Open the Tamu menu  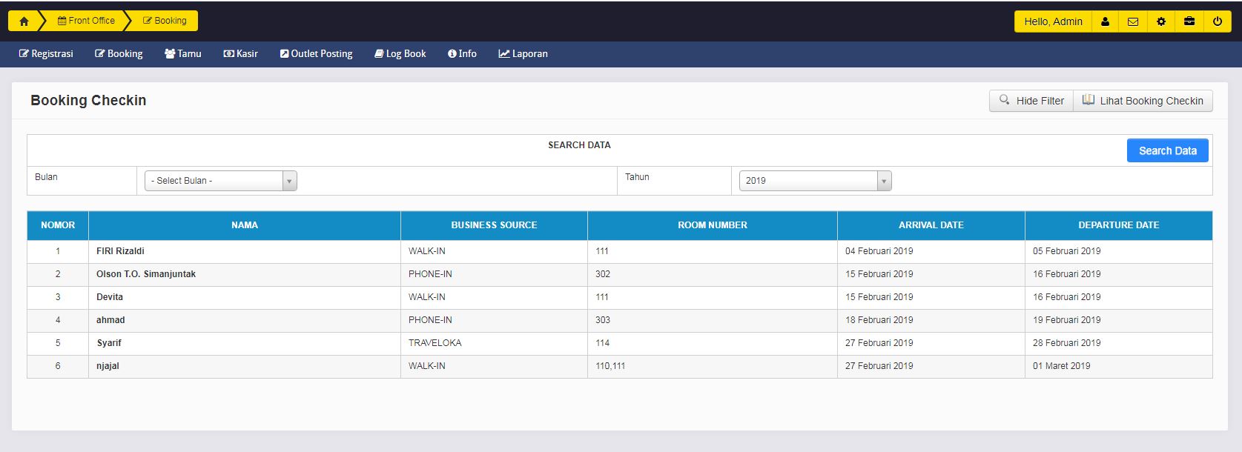(x=183, y=54)
